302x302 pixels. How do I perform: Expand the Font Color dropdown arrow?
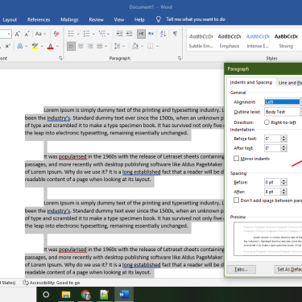pyautogui.click(x=57, y=47)
